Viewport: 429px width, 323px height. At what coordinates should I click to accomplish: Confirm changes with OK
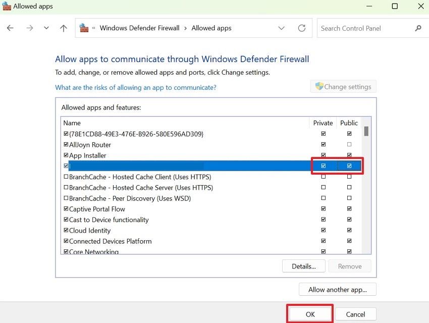pyautogui.click(x=310, y=314)
